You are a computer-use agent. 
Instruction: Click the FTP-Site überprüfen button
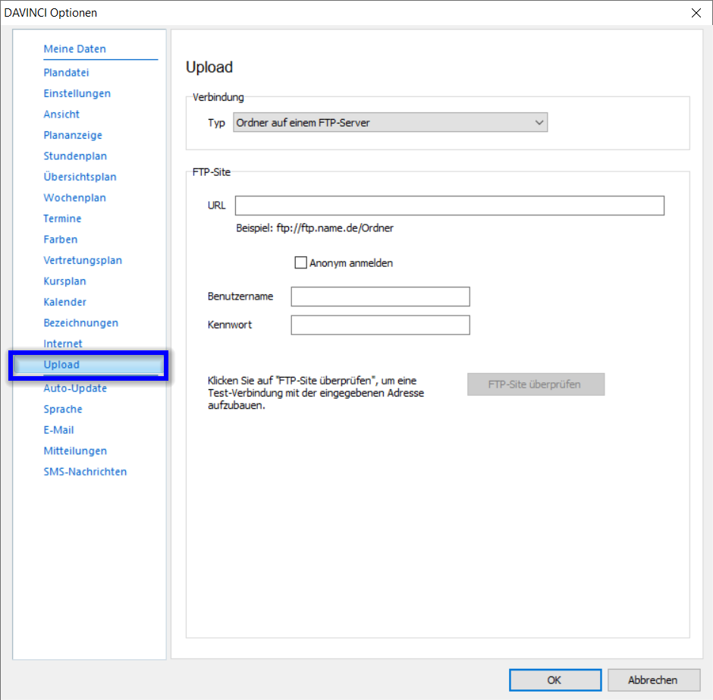coord(536,385)
